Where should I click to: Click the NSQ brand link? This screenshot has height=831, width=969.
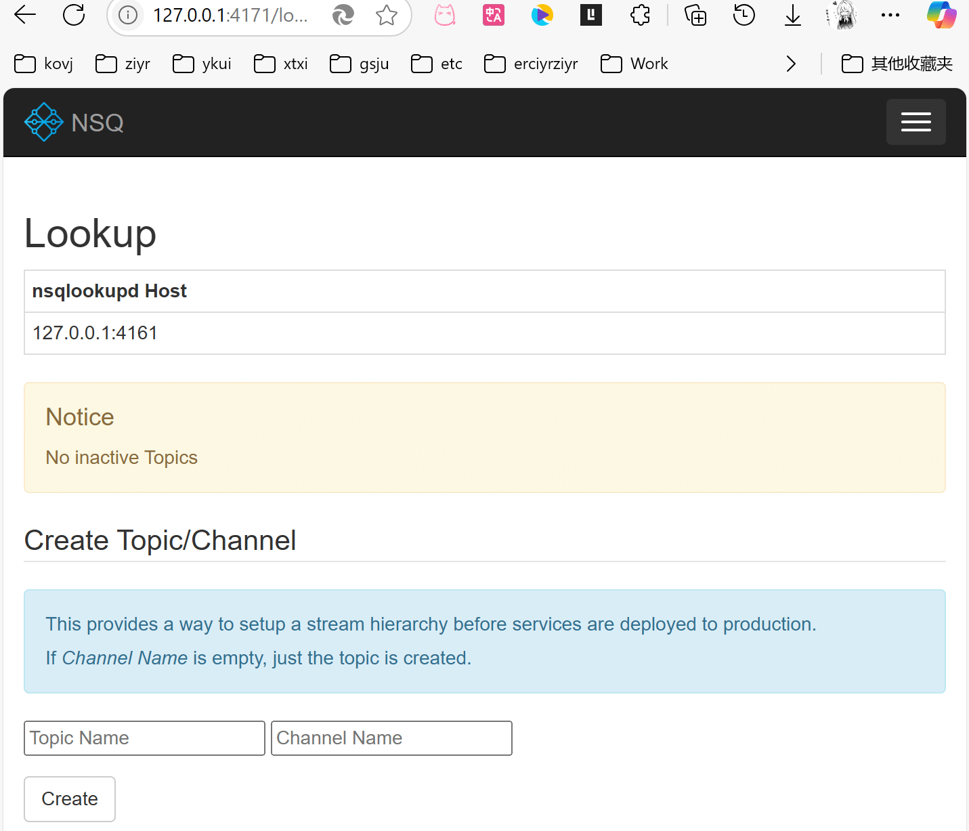[98, 123]
